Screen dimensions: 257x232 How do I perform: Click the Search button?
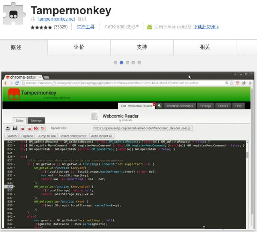12,136
